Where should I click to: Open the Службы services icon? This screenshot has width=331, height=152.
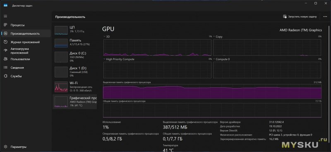[6, 76]
